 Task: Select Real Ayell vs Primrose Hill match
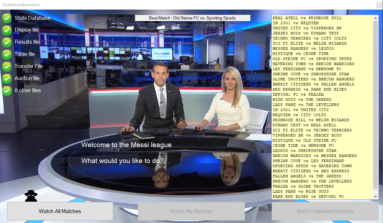coord(307,18)
